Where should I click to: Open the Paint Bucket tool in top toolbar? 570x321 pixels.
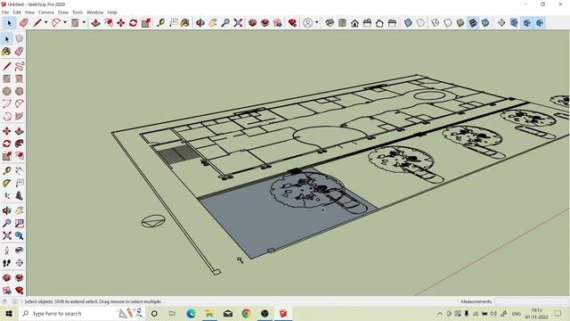pyautogui.click(x=185, y=23)
